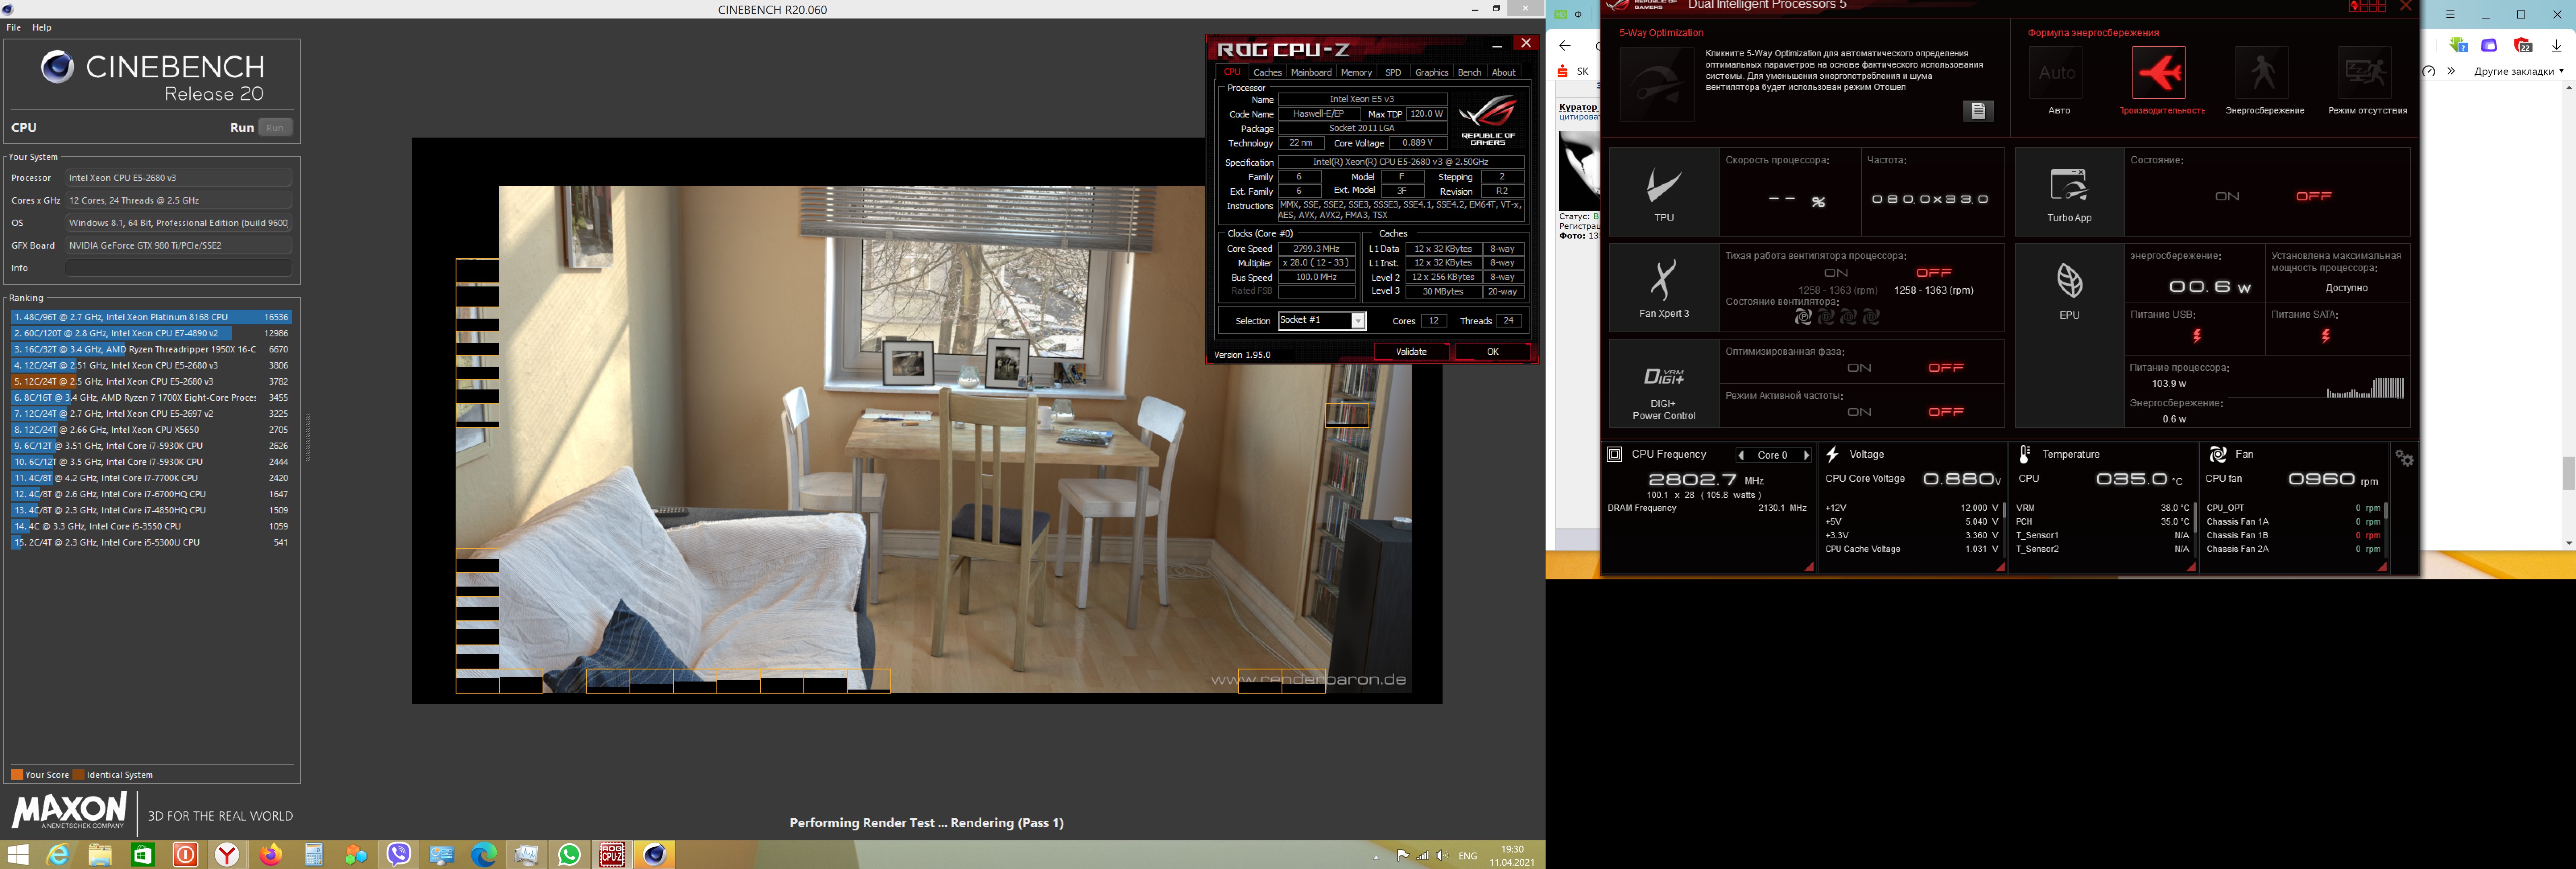Open DIGI+ Power Control module
This screenshot has height=869, width=2576.
pos(1664,376)
